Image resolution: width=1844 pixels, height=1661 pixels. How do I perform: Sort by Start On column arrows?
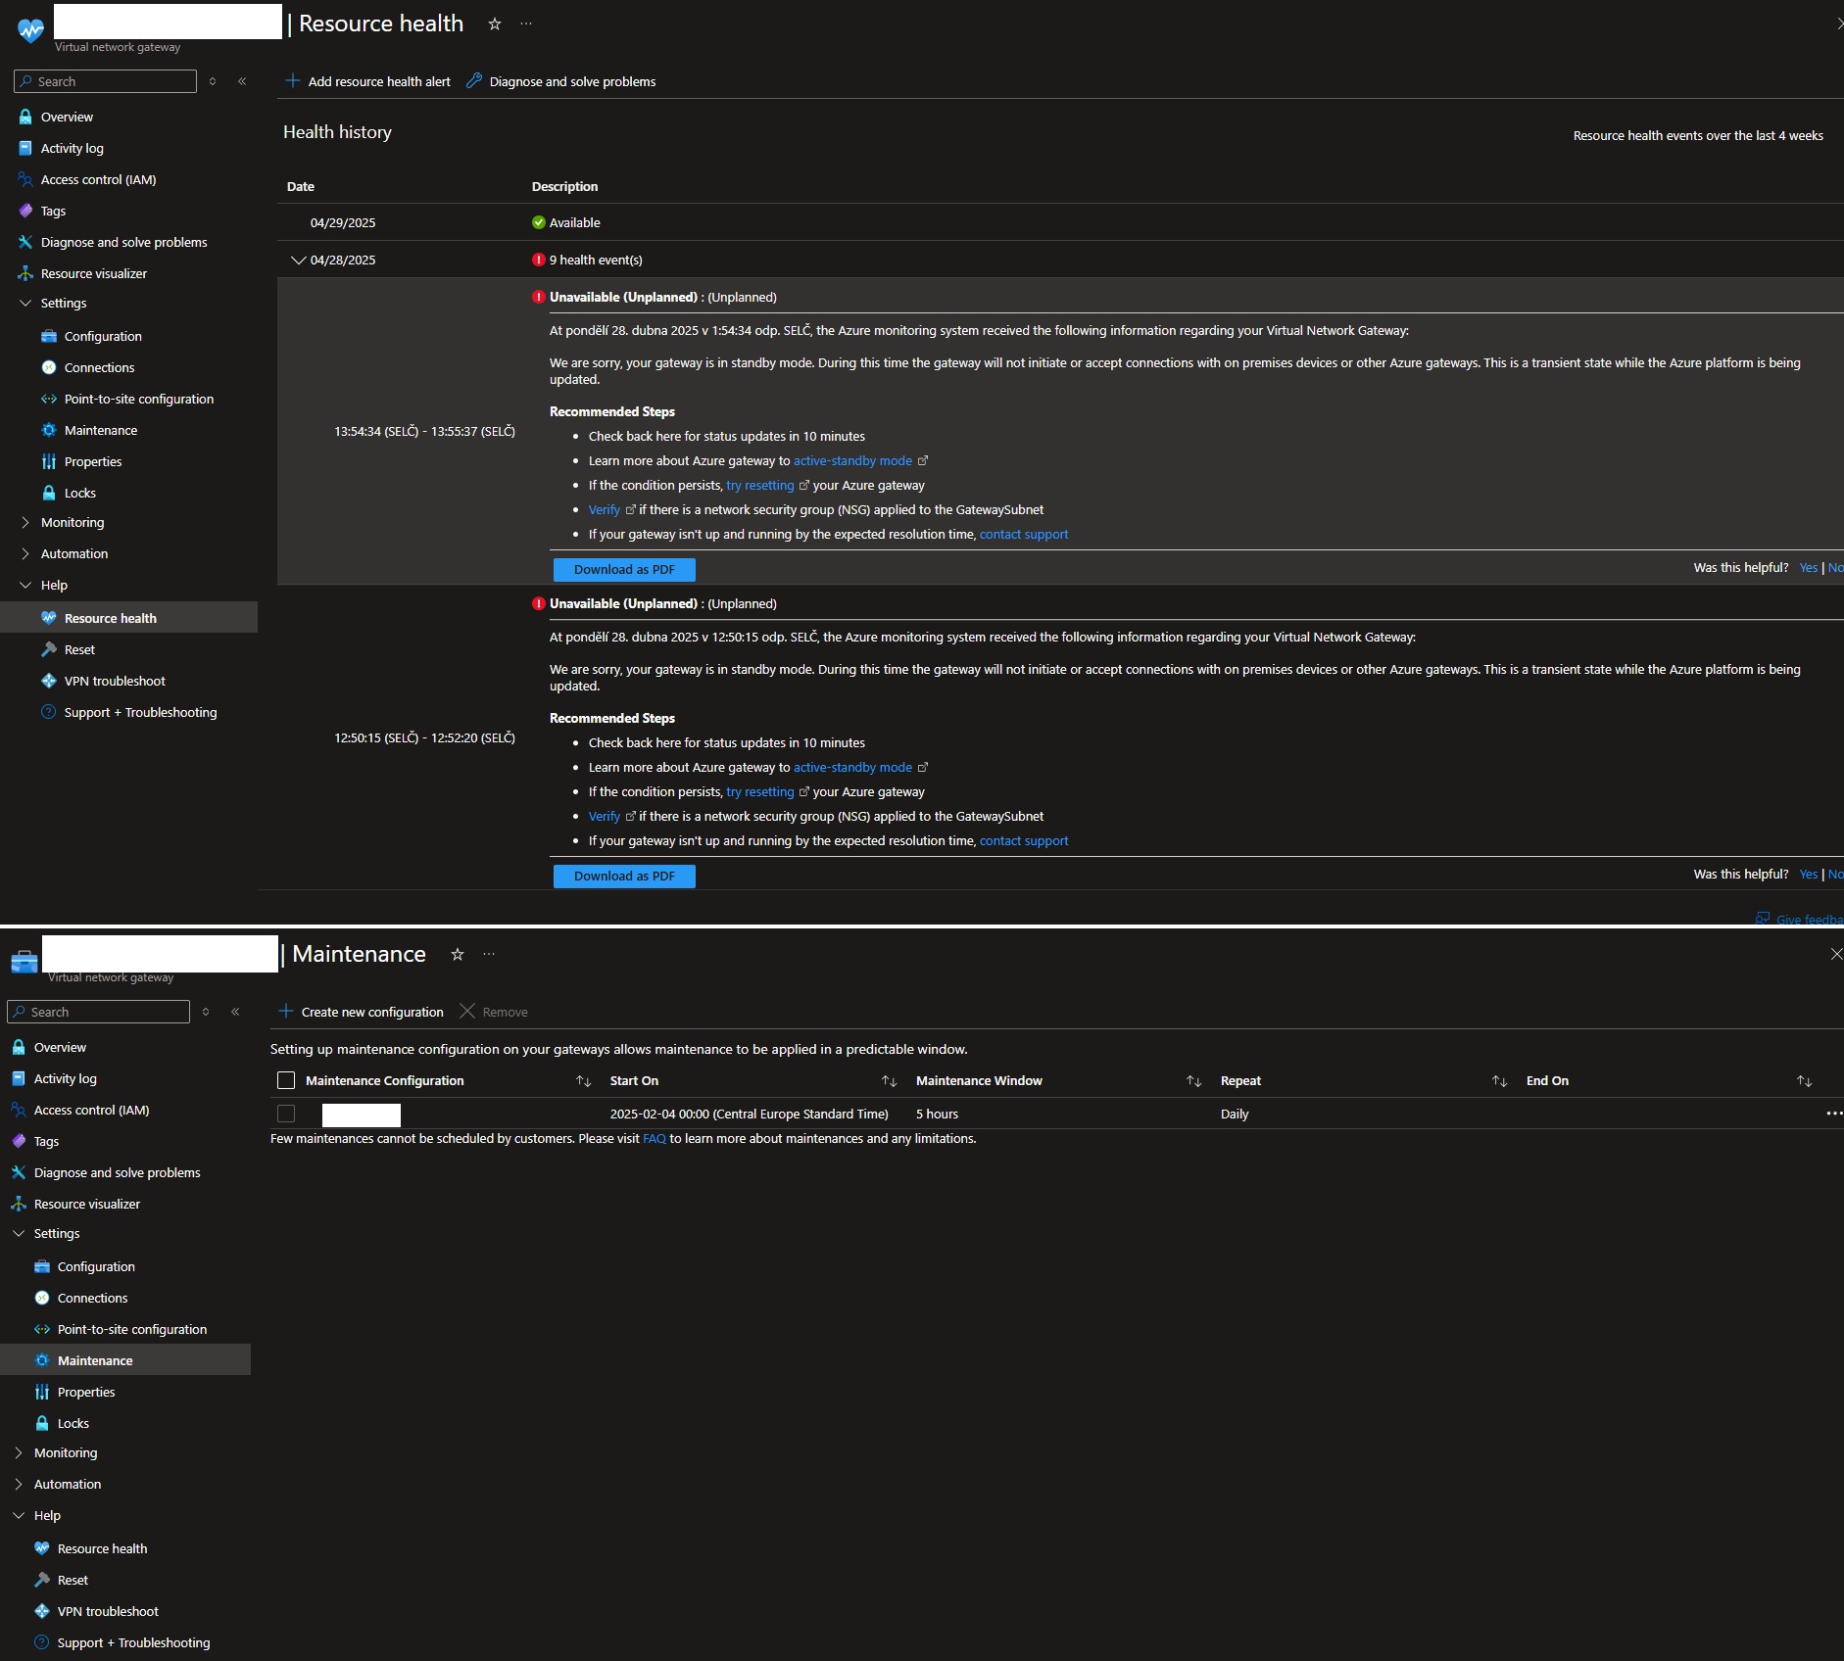tap(890, 1081)
